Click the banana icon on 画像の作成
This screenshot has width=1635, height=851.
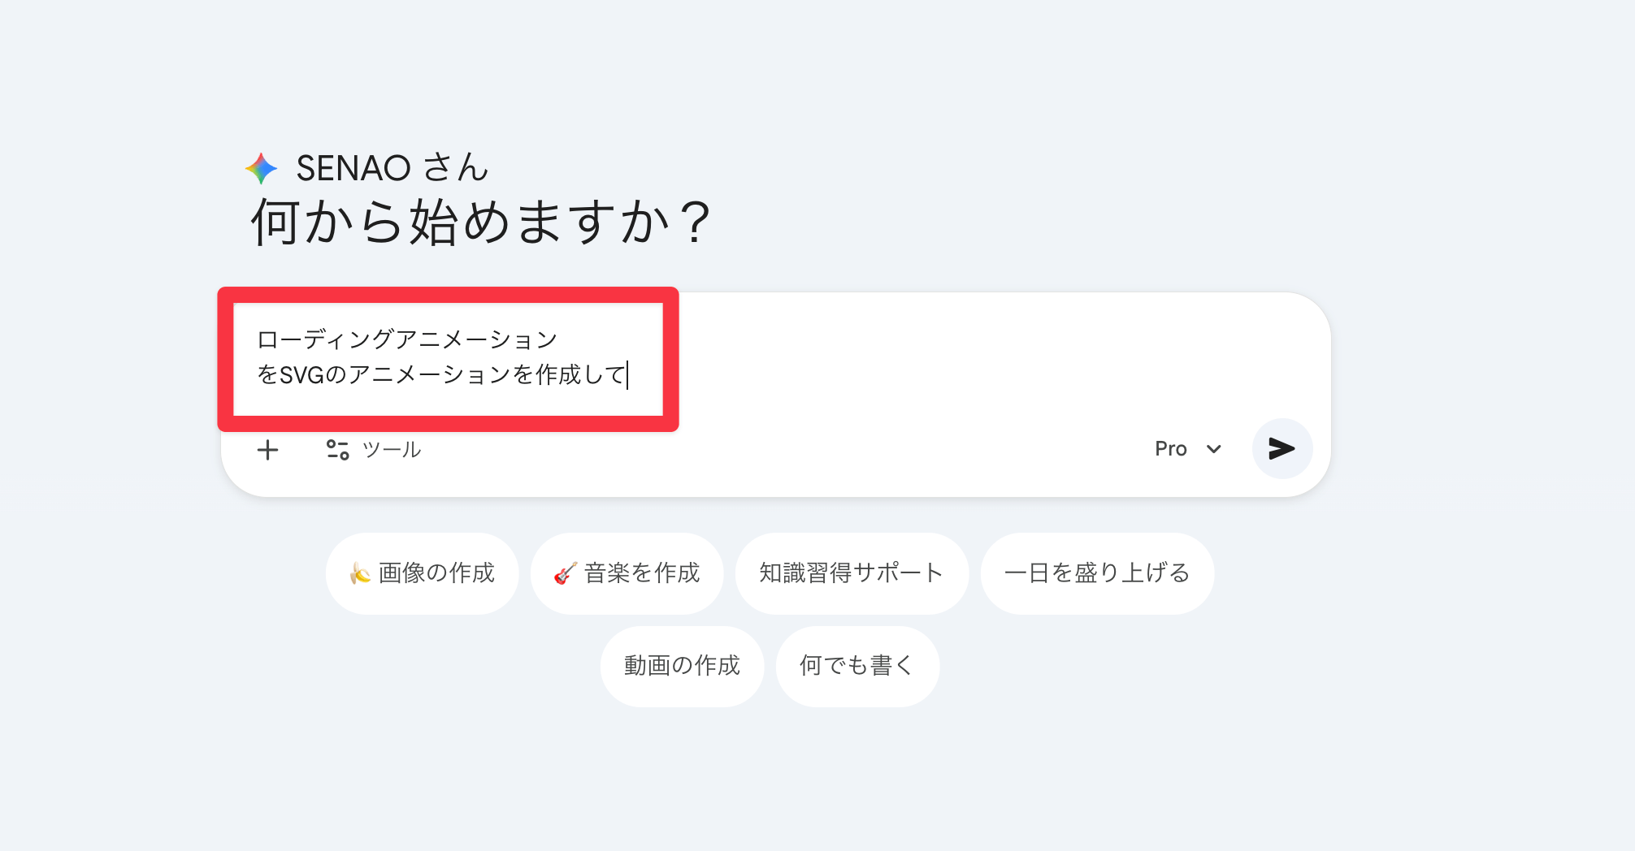pyautogui.click(x=360, y=573)
